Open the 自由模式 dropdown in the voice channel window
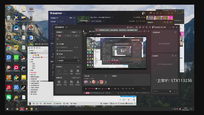 click(32, 51)
